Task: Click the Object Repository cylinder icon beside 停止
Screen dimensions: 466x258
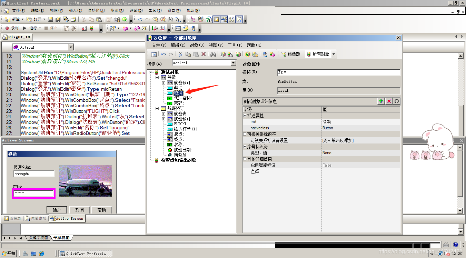Action: pos(92,28)
